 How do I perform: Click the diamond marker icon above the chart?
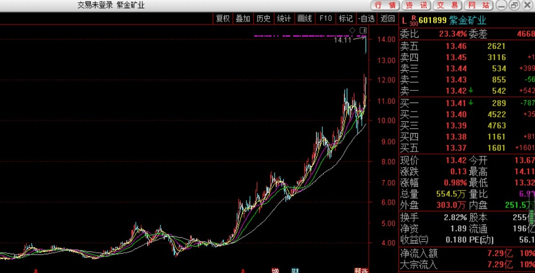[352, 31]
